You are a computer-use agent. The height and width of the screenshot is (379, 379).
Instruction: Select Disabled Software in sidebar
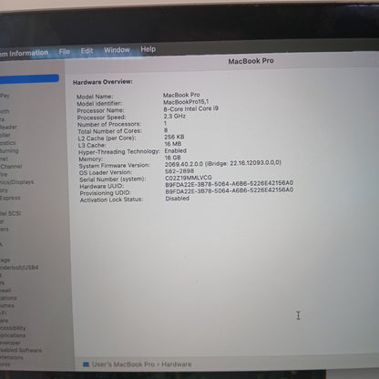(x=21, y=350)
